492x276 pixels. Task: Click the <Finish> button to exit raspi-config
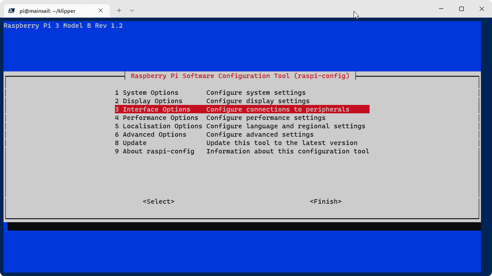tap(326, 201)
